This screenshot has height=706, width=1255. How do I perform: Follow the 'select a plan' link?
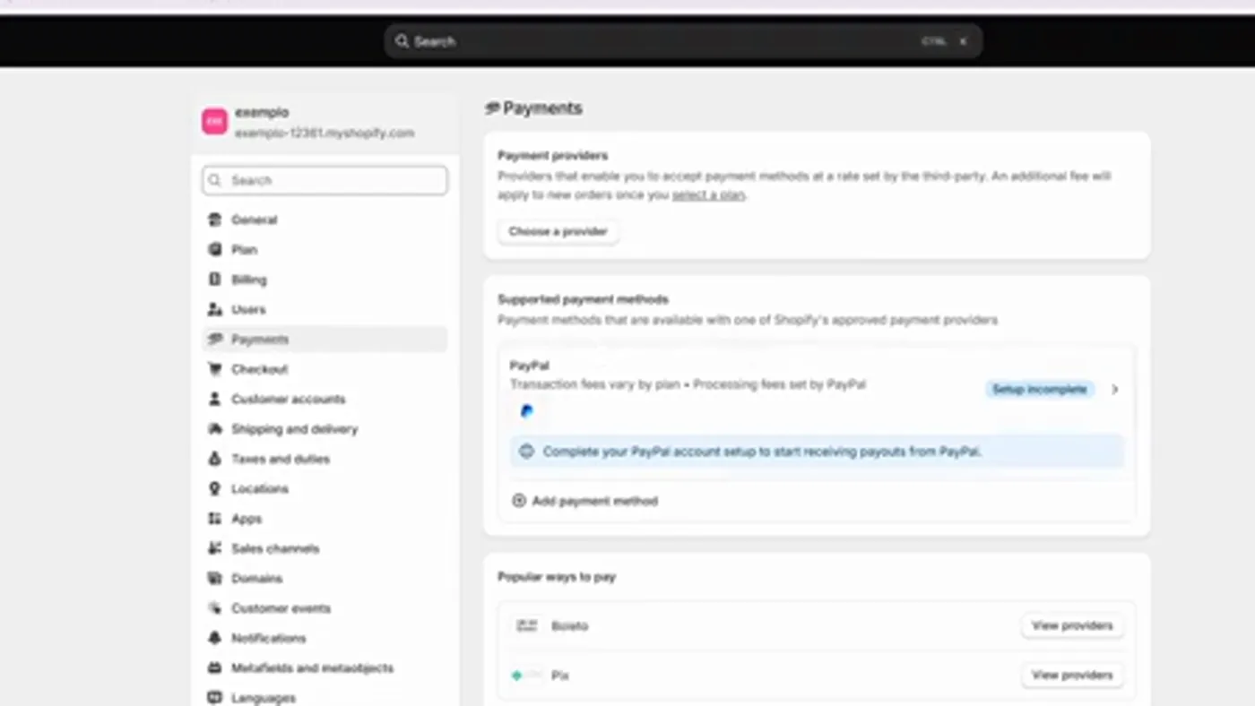(x=708, y=194)
